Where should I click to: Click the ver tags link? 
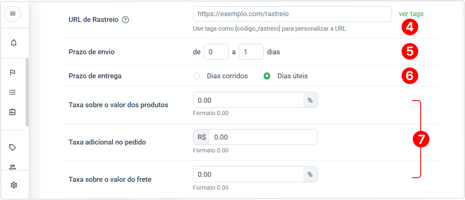click(x=411, y=14)
